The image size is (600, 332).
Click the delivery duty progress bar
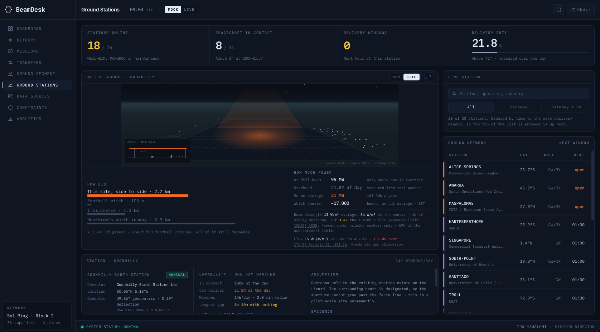(x=530, y=52)
